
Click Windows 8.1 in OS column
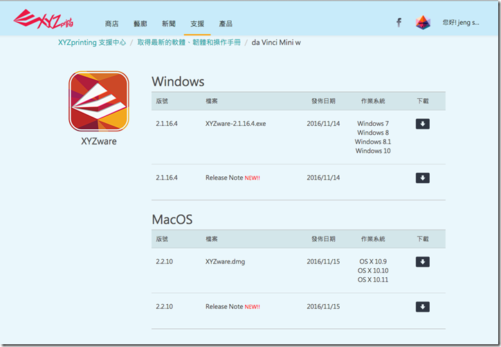(373, 142)
